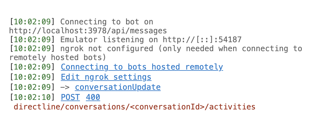314x135 pixels.
Task: Click the remotely hosted bots) wrapped text
Action: tap(57, 57)
